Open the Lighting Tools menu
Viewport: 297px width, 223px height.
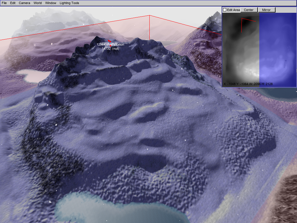click(x=69, y=3)
